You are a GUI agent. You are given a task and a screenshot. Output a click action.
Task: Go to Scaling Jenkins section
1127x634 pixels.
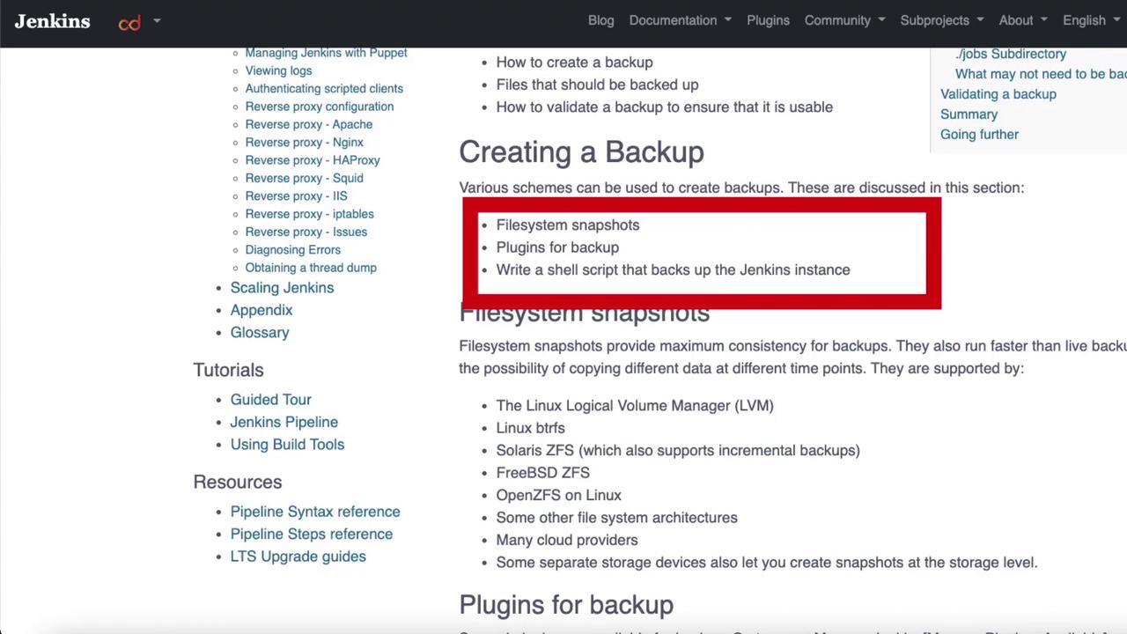pos(282,288)
